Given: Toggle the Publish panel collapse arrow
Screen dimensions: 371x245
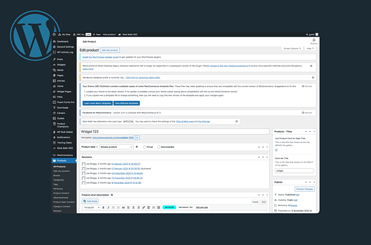Looking at the screenshot, I should tap(314, 182).
